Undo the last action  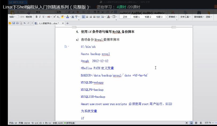pos(25,23)
